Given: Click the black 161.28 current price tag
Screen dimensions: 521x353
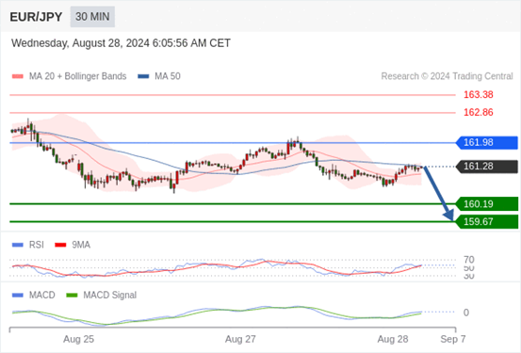Looking at the screenshot, I should tap(487, 167).
